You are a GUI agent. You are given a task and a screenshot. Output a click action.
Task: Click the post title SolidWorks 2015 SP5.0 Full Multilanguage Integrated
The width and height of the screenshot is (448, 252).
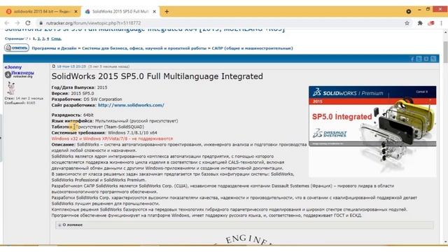(x=157, y=76)
